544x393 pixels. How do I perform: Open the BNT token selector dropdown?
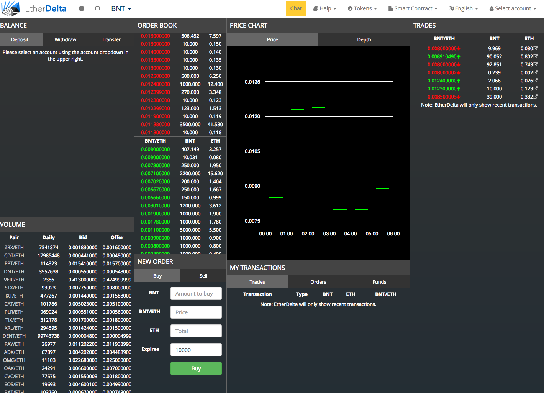coord(121,8)
